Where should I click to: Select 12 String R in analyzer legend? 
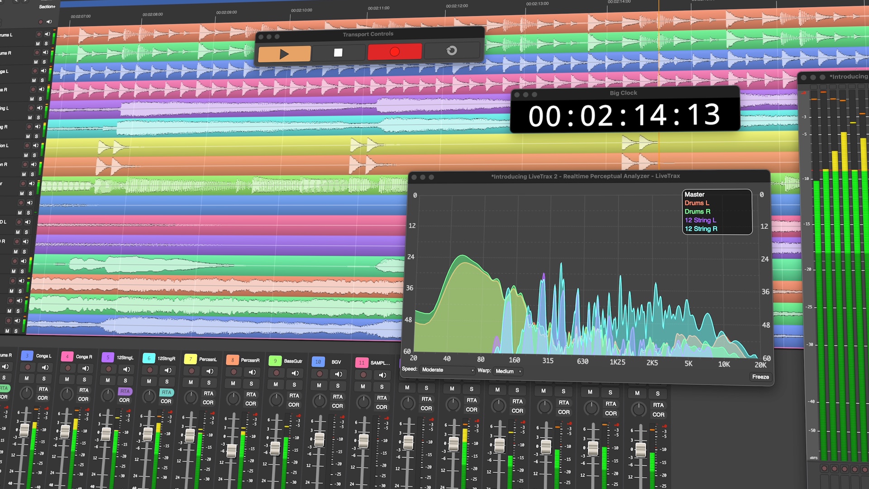pyautogui.click(x=701, y=229)
